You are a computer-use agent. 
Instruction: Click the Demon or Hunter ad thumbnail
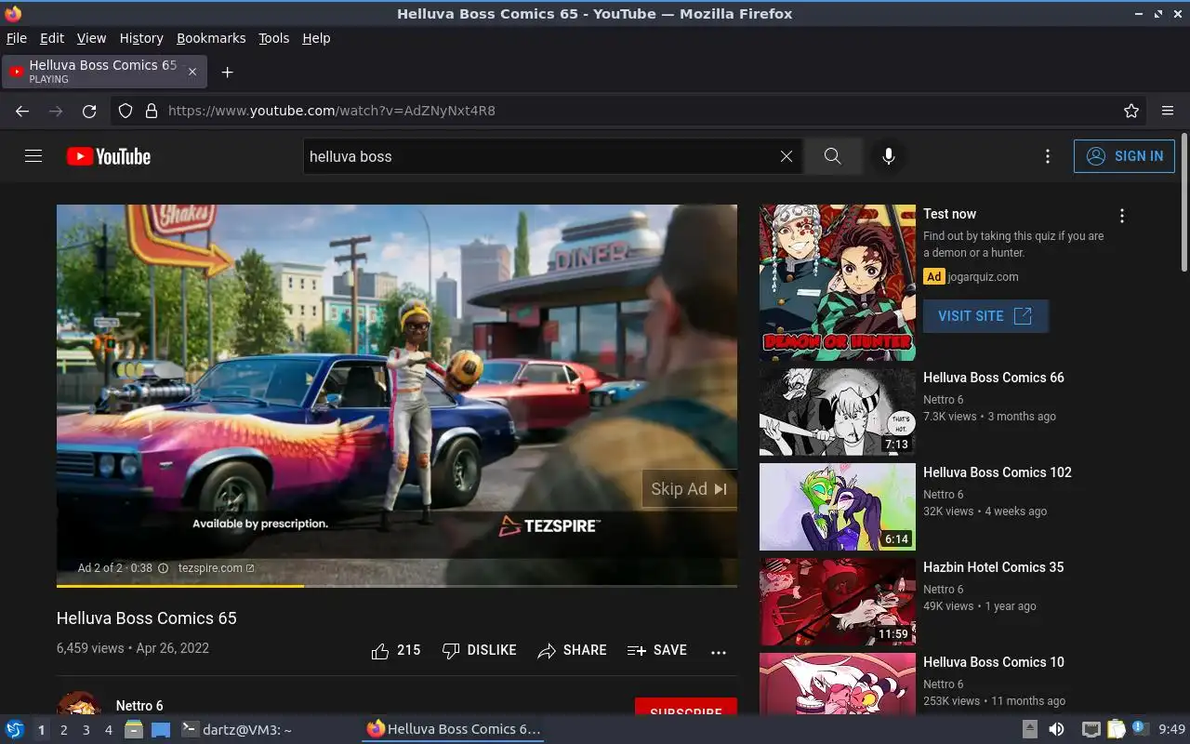(838, 283)
